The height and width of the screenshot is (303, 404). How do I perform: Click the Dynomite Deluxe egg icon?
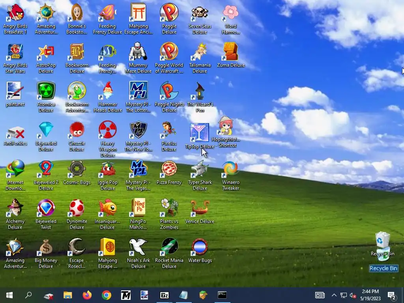click(x=77, y=208)
